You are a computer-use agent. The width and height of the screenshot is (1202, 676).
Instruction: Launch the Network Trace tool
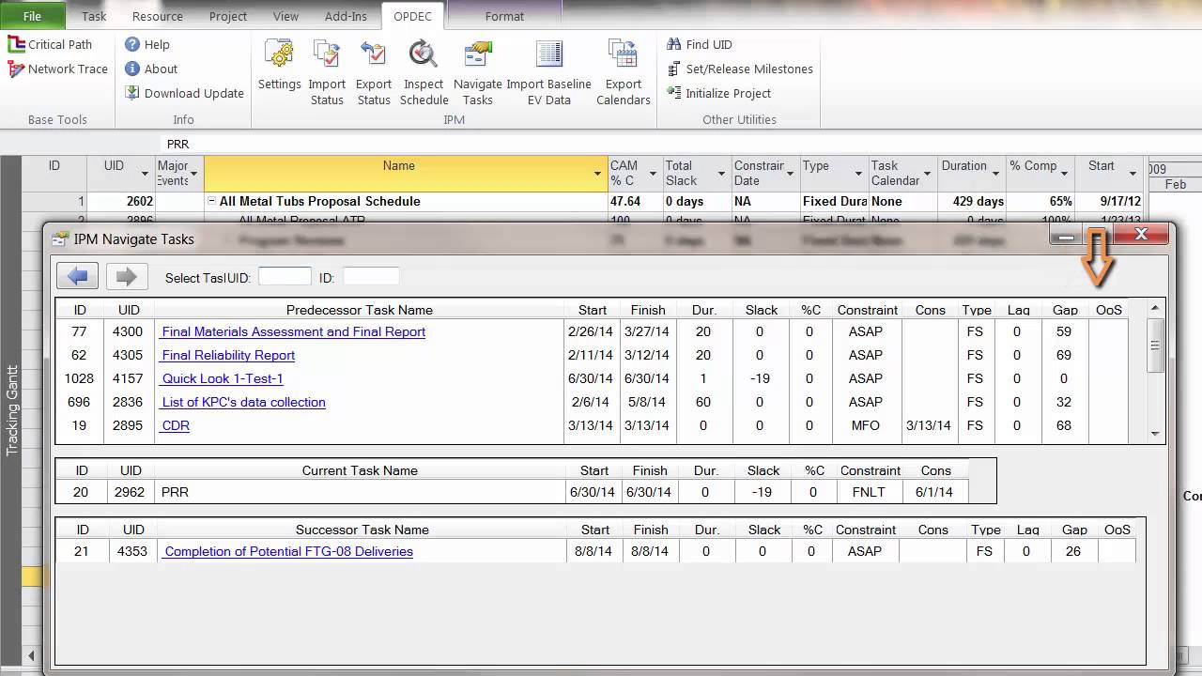click(x=57, y=69)
